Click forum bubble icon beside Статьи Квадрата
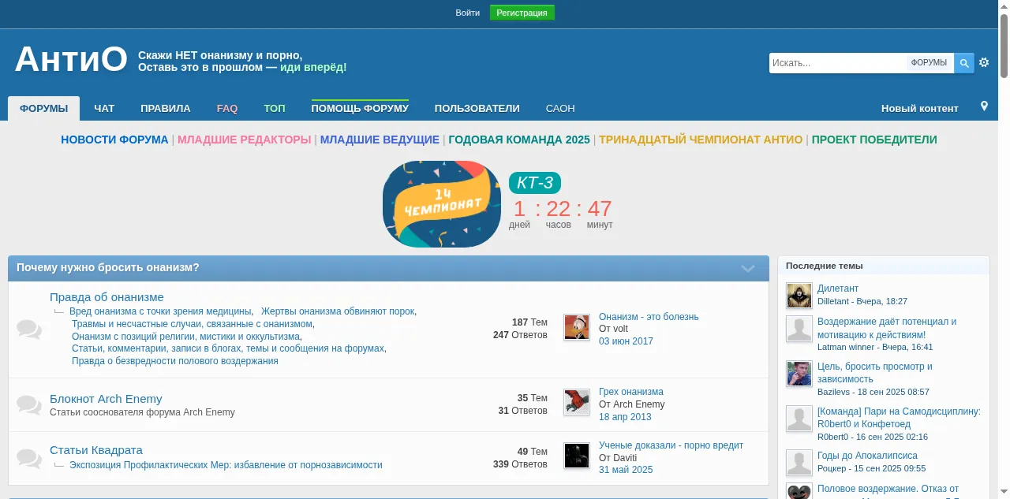This screenshot has width=1010, height=499. tap(29, 458)
